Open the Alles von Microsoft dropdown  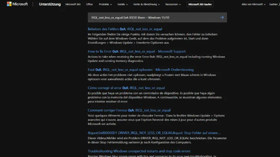pyautogui.click(x=253, y=4)
